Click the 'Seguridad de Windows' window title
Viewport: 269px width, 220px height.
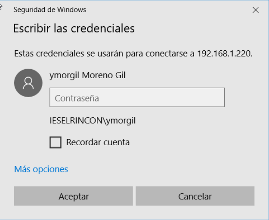tap(50, 9)
